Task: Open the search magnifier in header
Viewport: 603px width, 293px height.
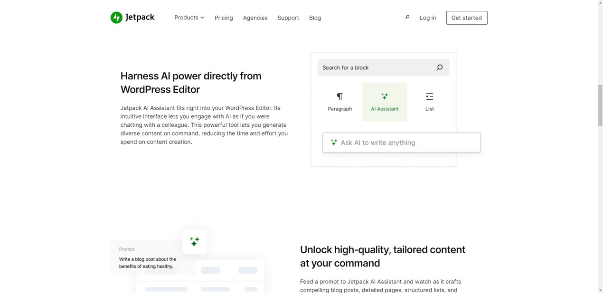Action: point(407,17)
